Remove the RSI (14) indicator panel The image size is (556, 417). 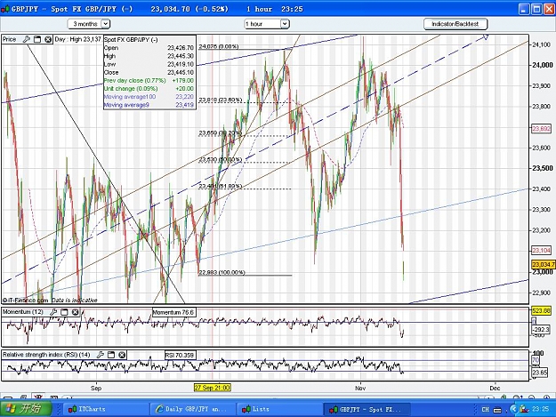(x=122, y=355)
